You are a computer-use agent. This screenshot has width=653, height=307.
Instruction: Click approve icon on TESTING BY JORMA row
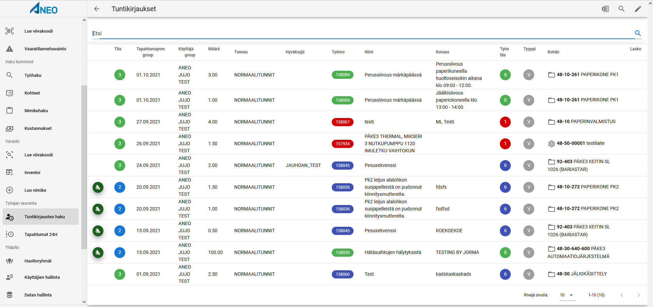(x=98, y=252)
